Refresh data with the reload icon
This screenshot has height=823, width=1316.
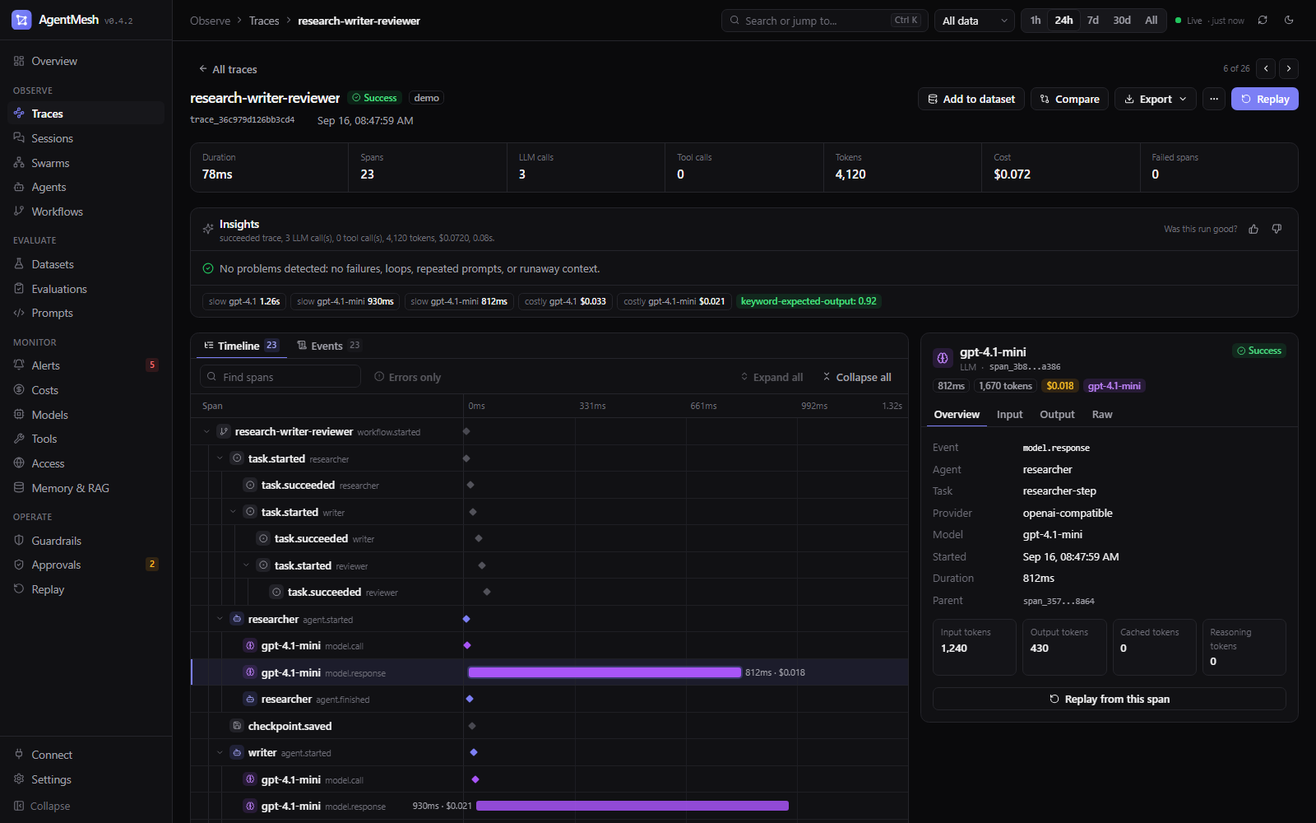[x=1263, y=21]
